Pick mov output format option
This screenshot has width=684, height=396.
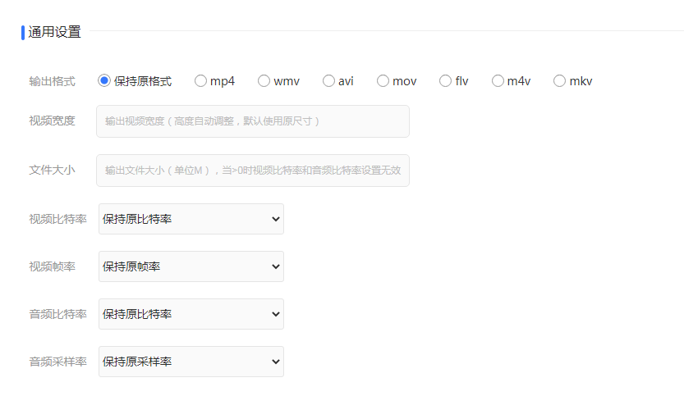[x=383, y=80]
